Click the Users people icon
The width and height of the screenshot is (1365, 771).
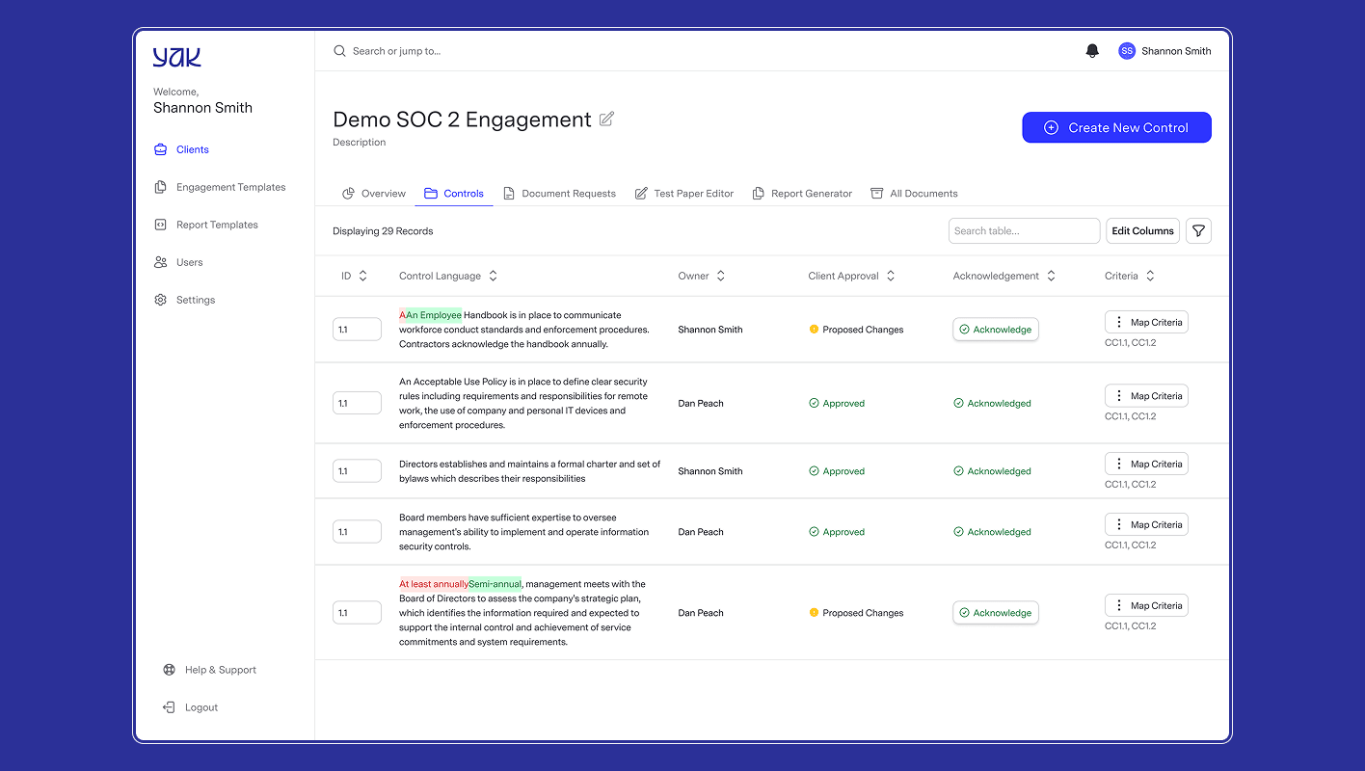click(160, 262)
